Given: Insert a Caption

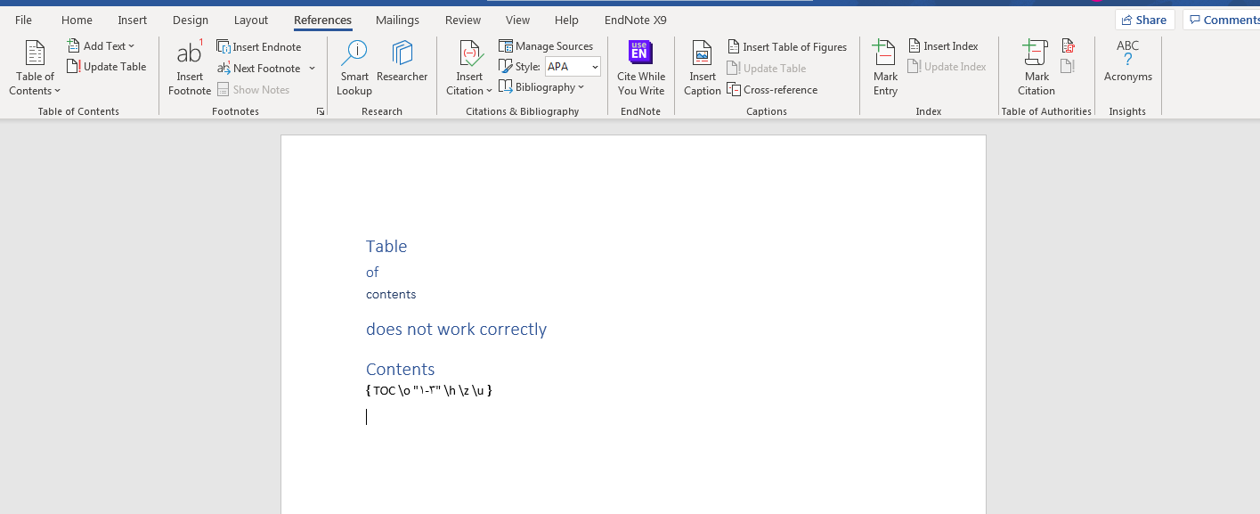Looking at the screenshot, I should [x=702, y=67].
